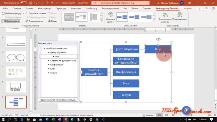Open the Формат tab
This screenshot has width=217, height=122.
[188, 8]
